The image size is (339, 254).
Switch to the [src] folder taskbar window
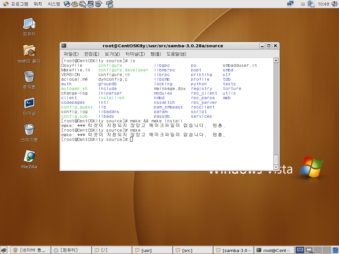pyautogui.click(x=193, y=250)
